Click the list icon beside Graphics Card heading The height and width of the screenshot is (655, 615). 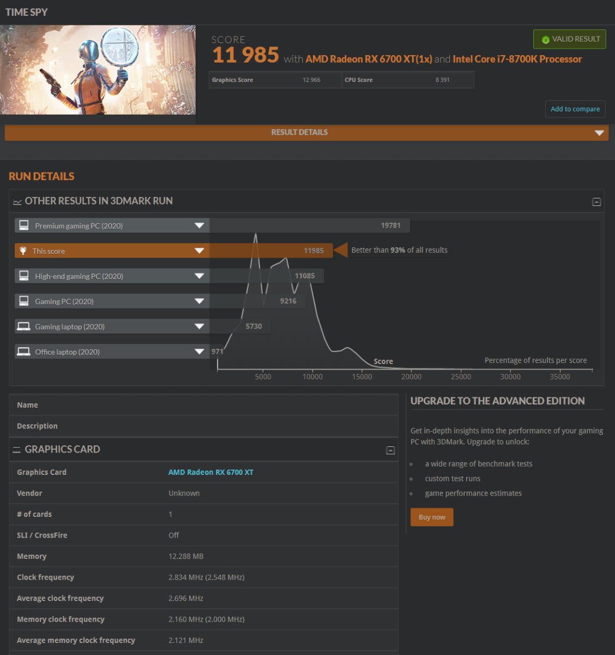(17, 450)
